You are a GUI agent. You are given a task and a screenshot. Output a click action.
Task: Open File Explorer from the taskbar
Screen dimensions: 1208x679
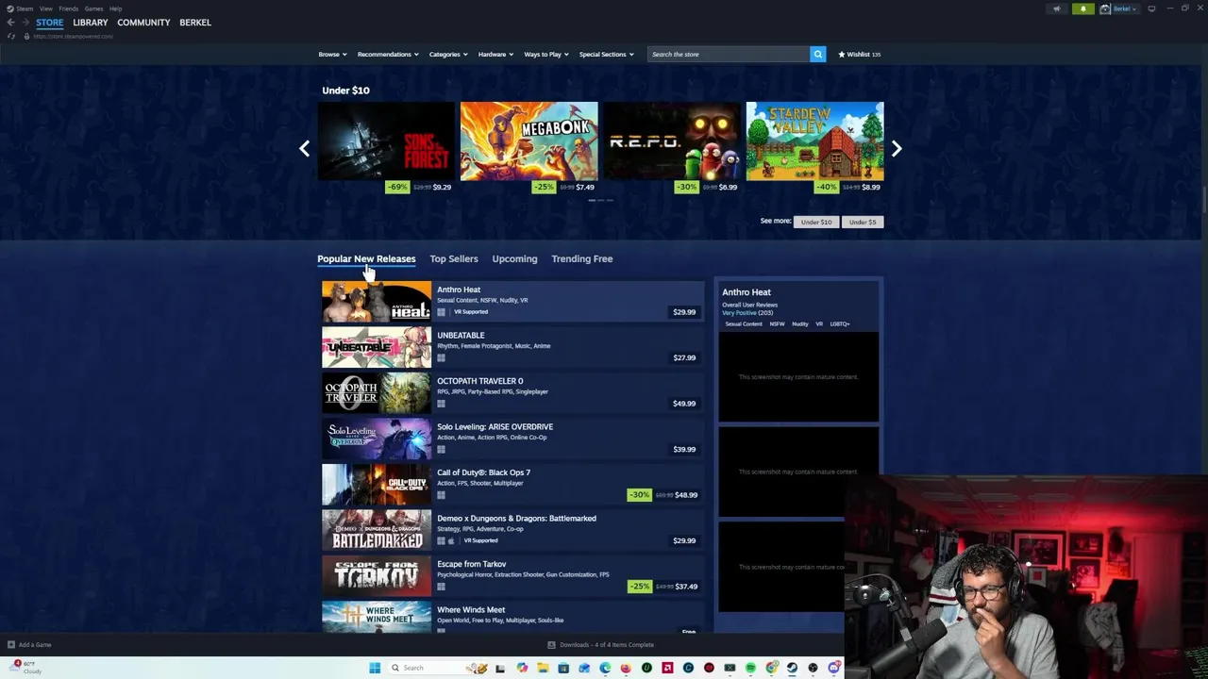pos(543,668)
